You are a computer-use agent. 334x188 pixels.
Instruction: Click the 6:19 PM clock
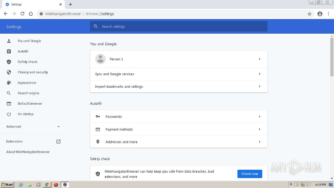click(x=320, y=185)
